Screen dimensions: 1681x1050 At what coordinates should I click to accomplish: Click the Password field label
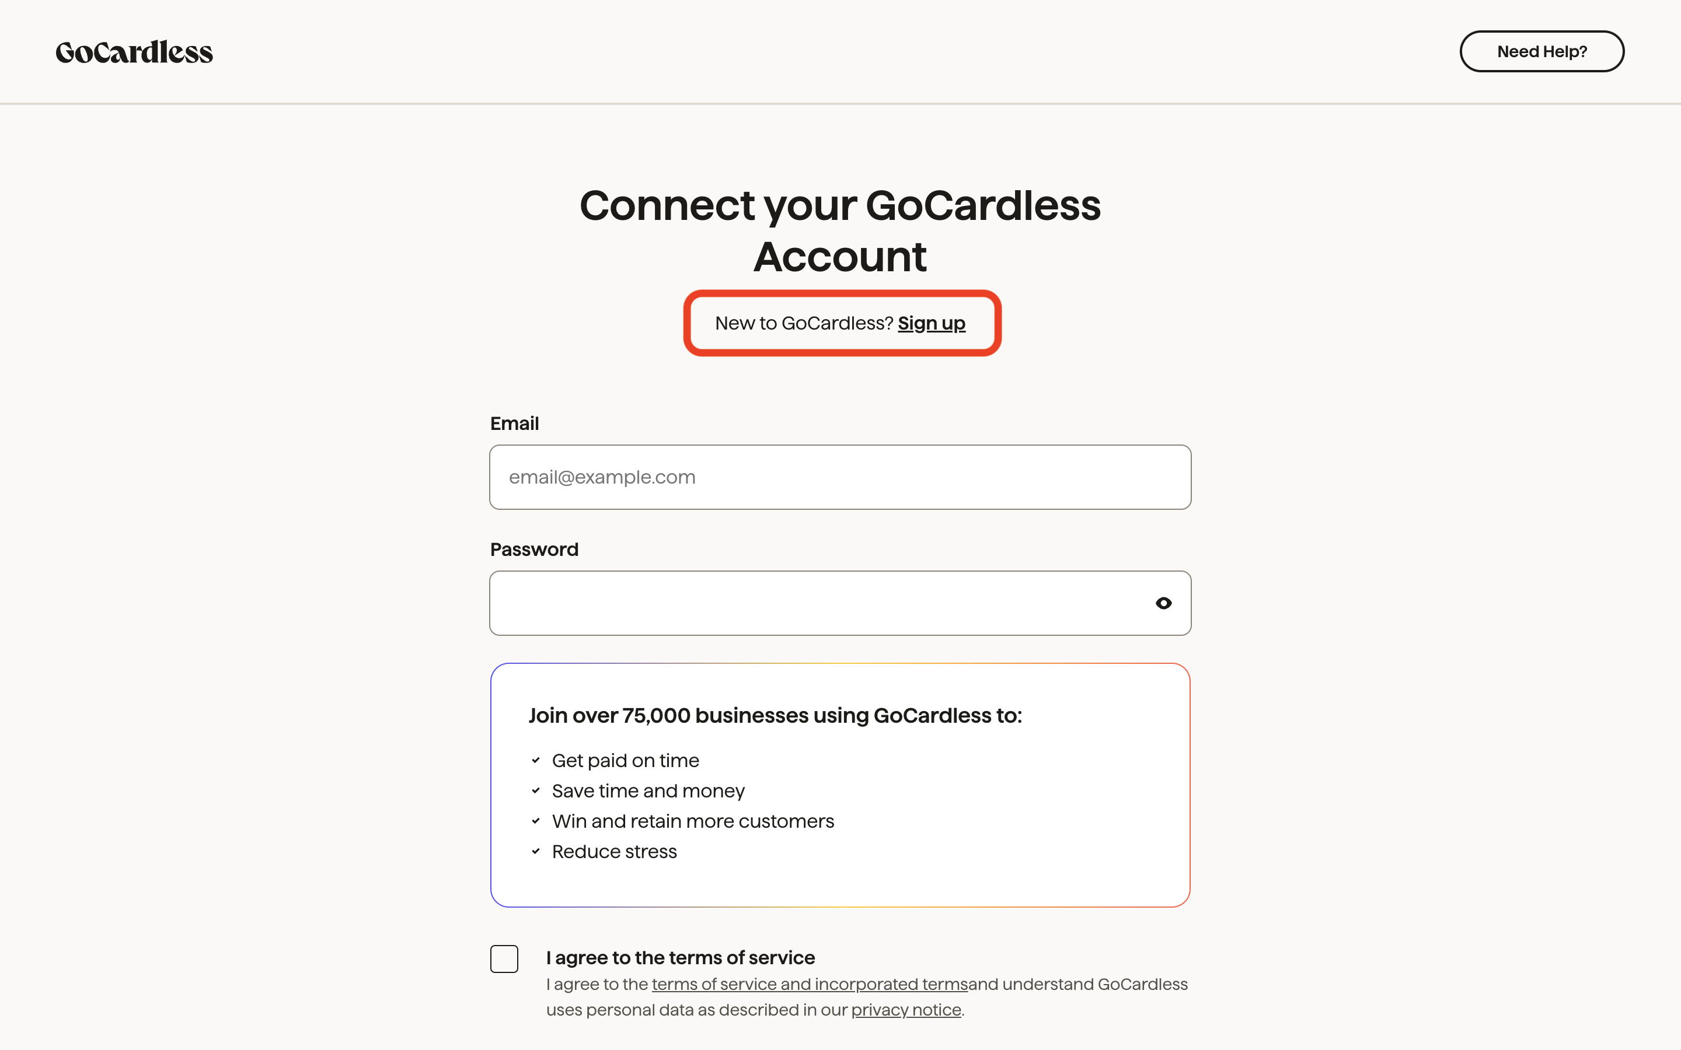click(534, 549)
